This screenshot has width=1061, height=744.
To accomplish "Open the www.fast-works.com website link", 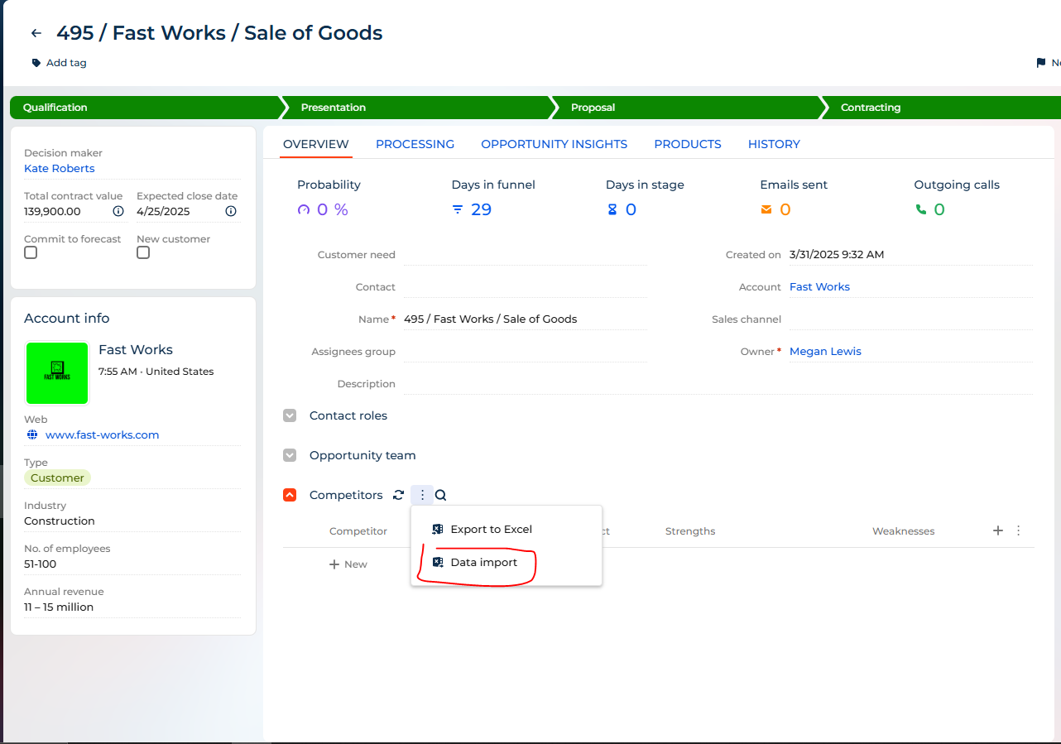I will coord(103,434).
